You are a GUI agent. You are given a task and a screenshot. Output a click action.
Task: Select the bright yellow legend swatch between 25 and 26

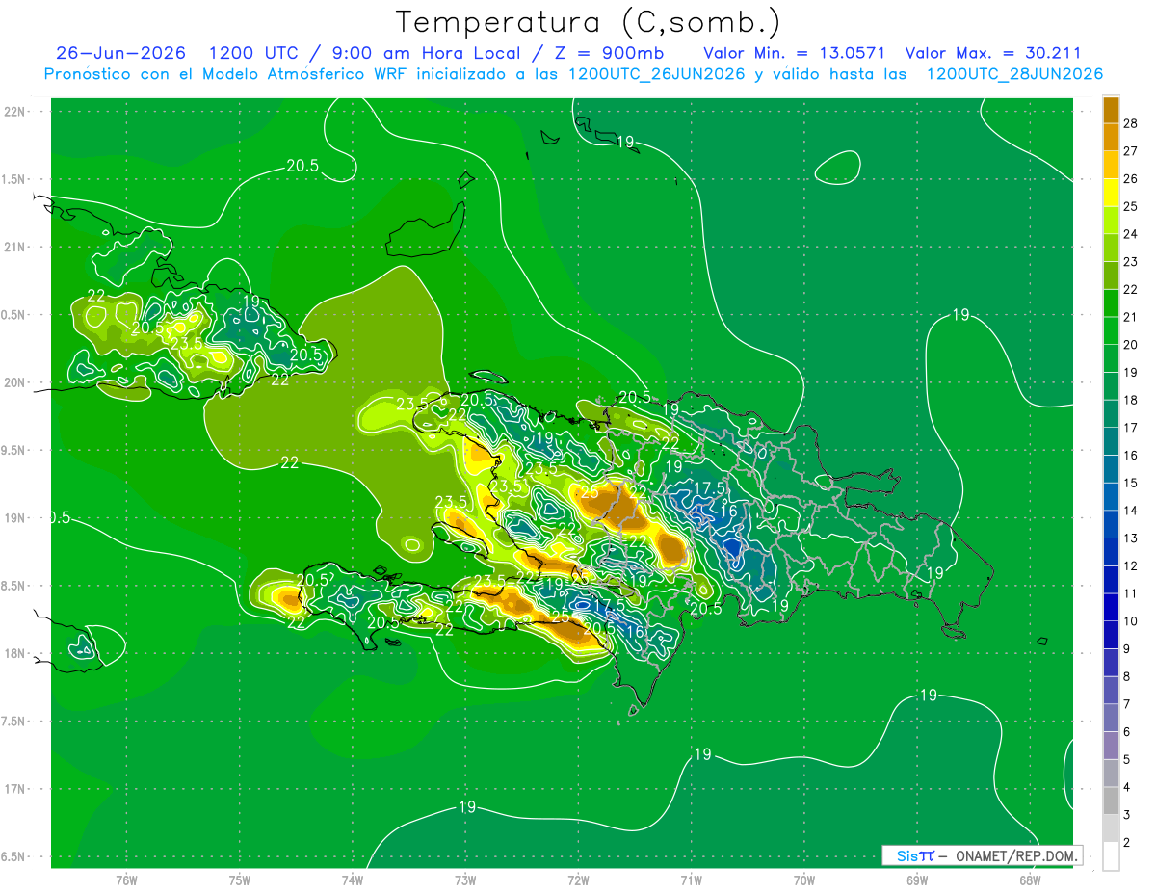[1111, 193]
